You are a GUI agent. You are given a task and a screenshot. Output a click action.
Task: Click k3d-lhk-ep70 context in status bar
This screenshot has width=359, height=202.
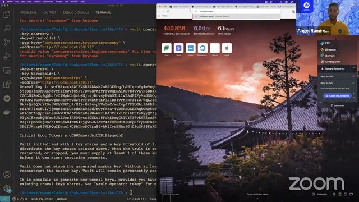42,199
